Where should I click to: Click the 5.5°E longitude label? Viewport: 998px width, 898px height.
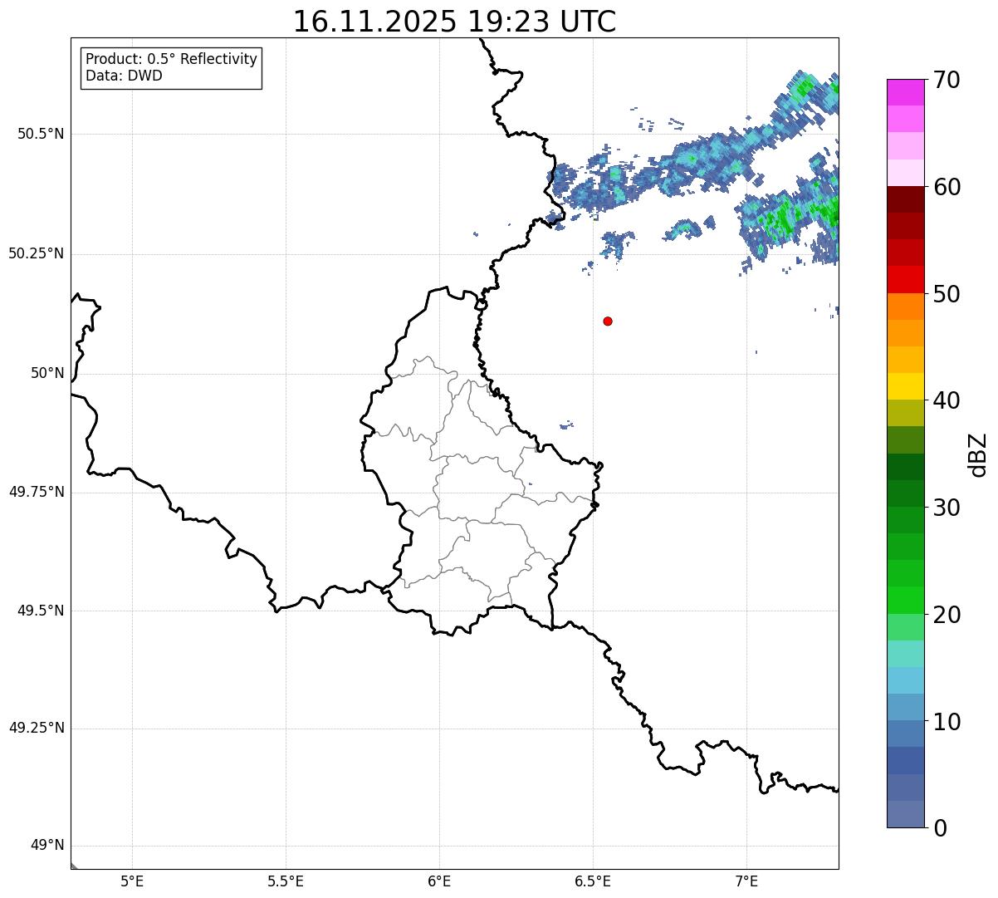coord(286,882)
